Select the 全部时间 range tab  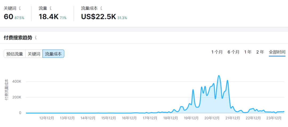(x=277, y=52)
